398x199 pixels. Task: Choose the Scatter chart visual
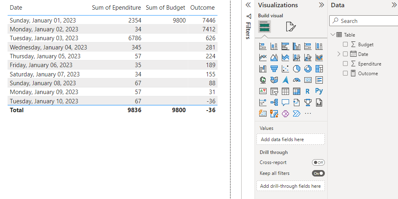[x=285, y=69]
